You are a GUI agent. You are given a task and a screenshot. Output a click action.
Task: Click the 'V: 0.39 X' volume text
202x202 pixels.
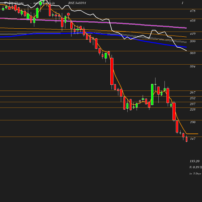coord(196,167)
